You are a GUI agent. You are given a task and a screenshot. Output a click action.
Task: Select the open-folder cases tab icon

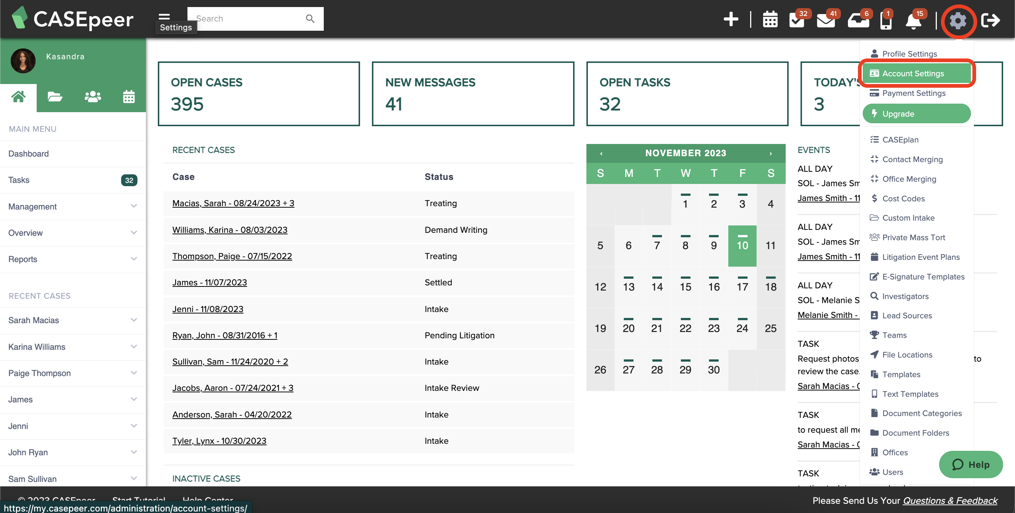55,97
